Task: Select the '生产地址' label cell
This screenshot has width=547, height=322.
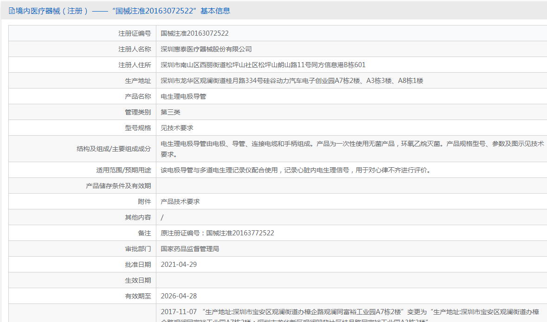Action: 82,81
